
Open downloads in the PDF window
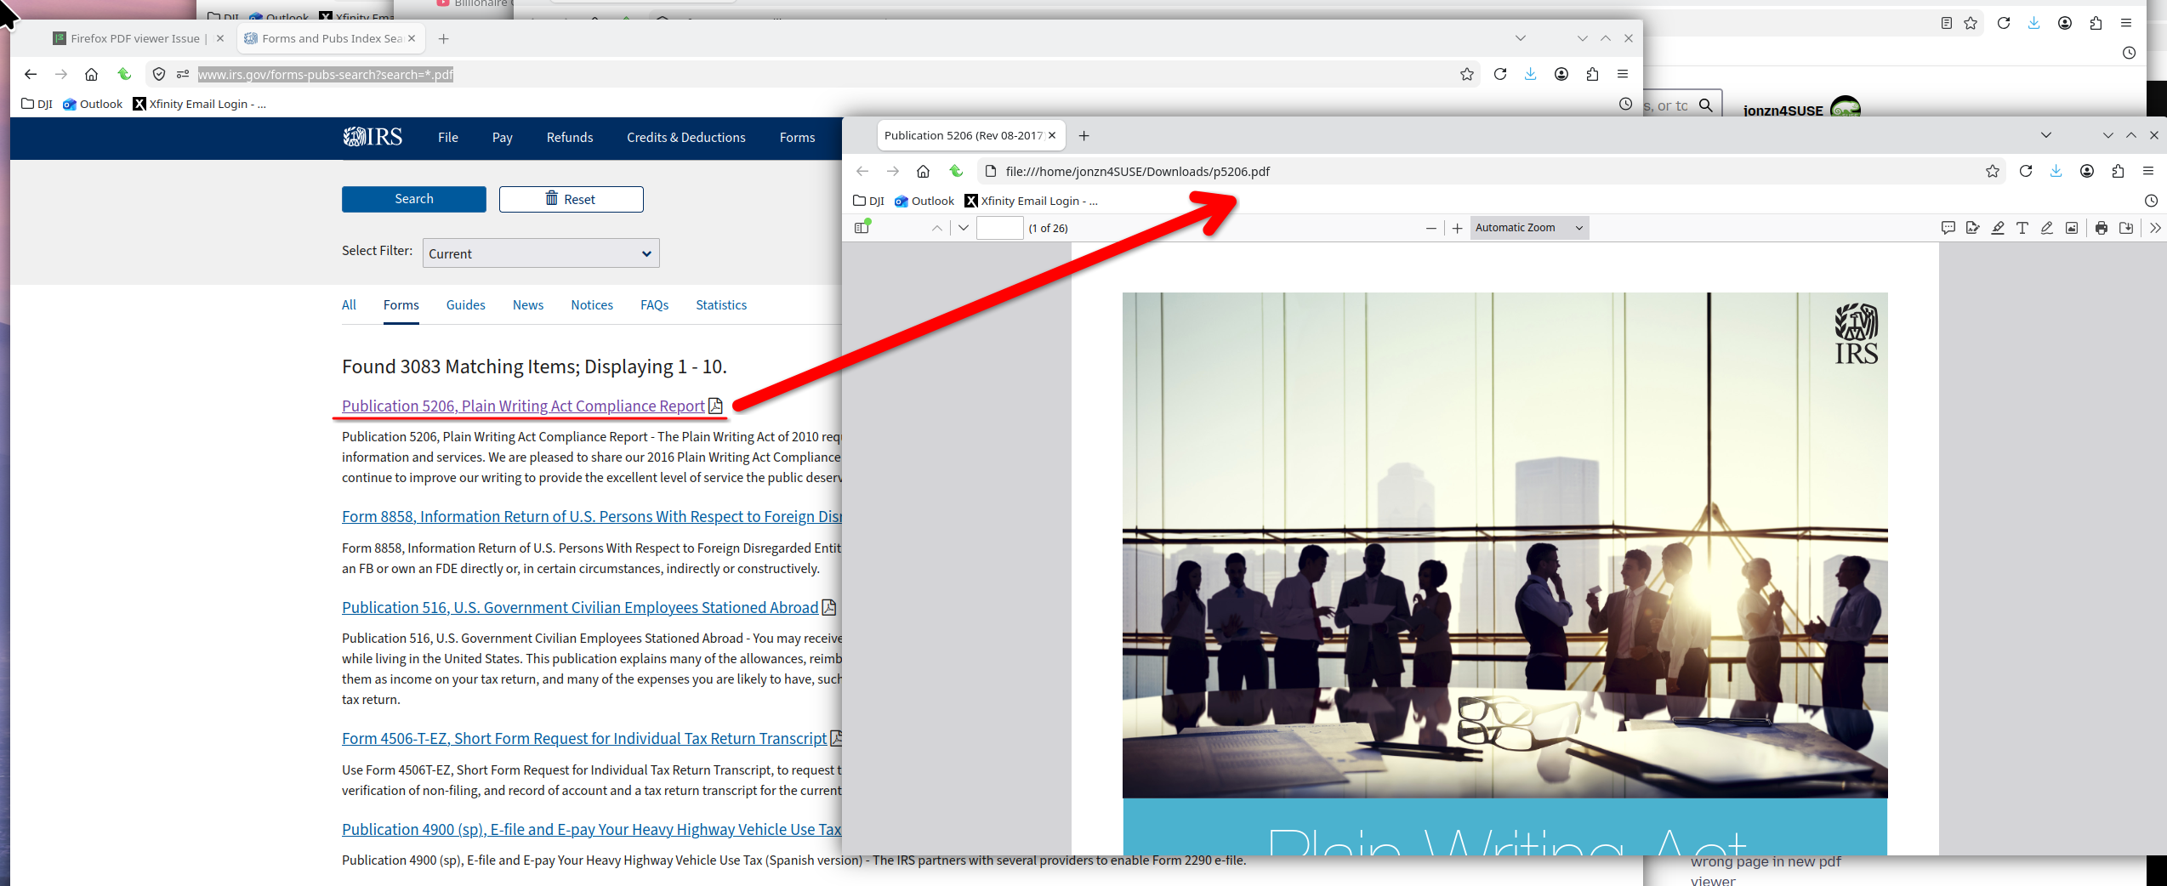pyautogui.click(x=2056, y=171)
